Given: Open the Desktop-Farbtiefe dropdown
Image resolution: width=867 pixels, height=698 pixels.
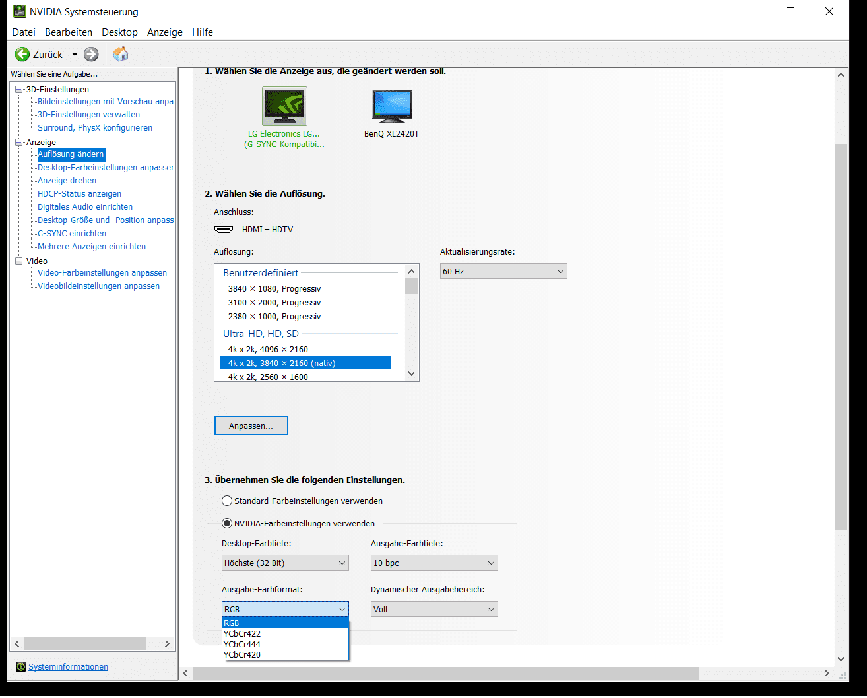Looking at the screenshot, I should point(285,563).
